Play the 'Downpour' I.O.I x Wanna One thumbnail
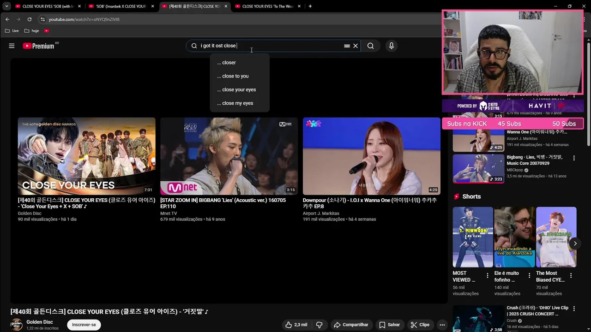The image size is (591, 332). [x=372, y=156]
